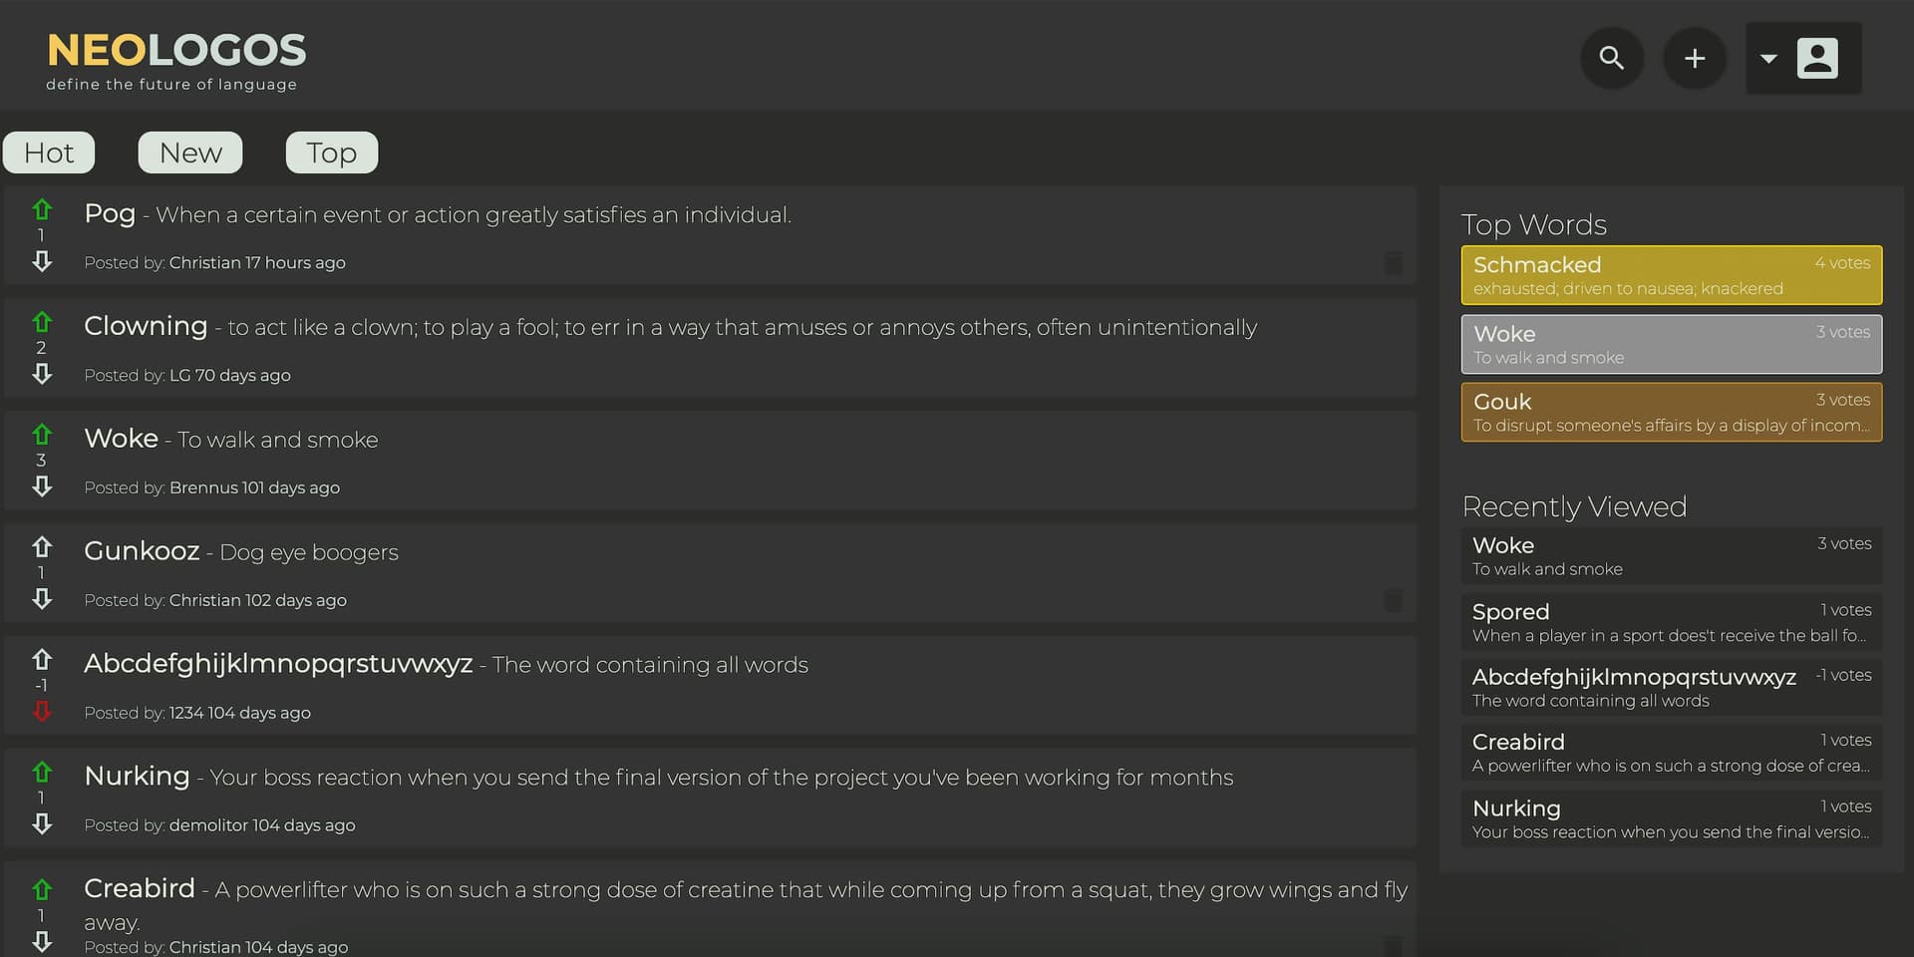Downvote the Clowning entry

[42, 374]
